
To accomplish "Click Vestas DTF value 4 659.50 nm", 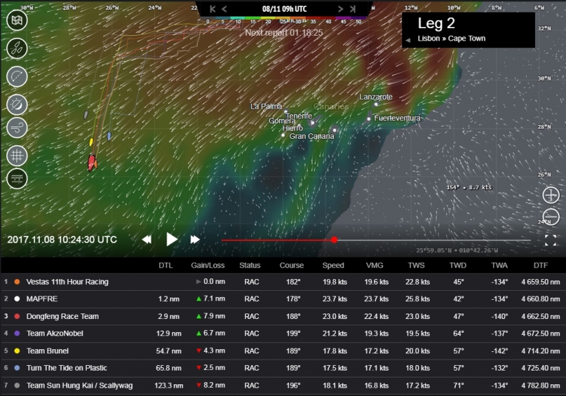I will 541,282.
